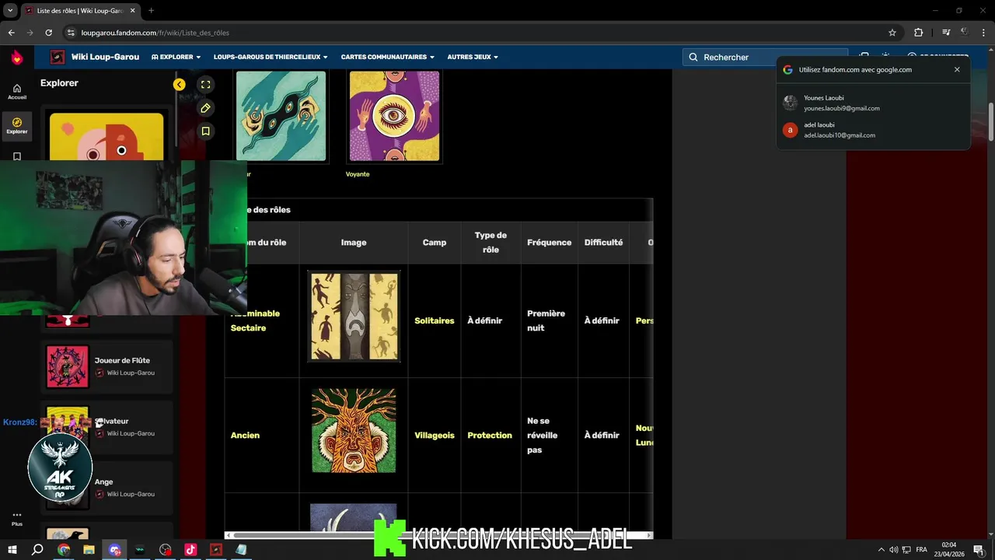Open the Ange explorer card
The height and width of the screenshot is (560, 995).
pos(106,488)
